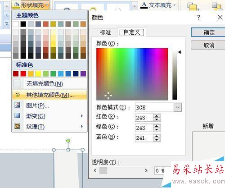The width and height of the screenshot is (225, 188).
Task: Click the transparency slider thumb
Action: [103, 170]
